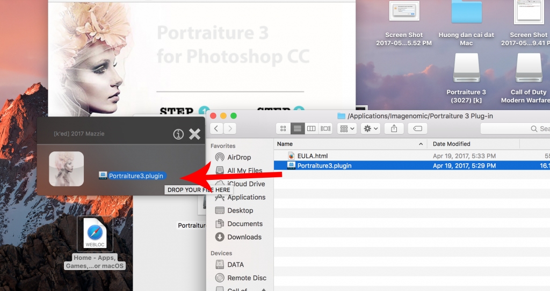Switch Finder to Cover Flow view
This screenshot has width=550, height=291.
coord(325,129)
